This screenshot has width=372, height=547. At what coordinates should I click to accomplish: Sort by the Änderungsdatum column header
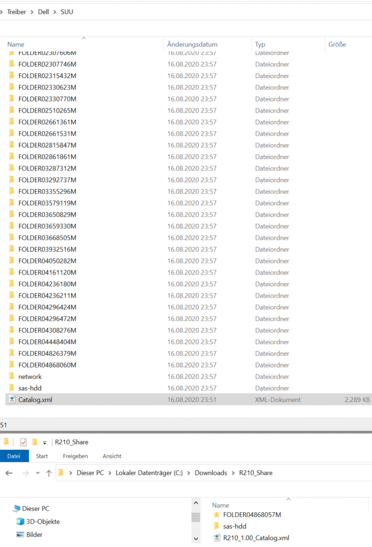(192, 44)
